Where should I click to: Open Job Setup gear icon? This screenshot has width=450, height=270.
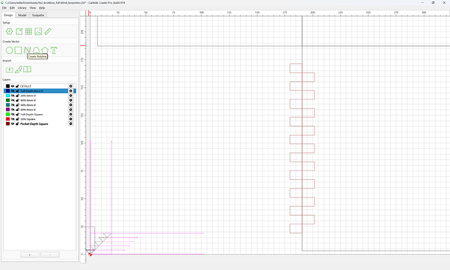9,31
